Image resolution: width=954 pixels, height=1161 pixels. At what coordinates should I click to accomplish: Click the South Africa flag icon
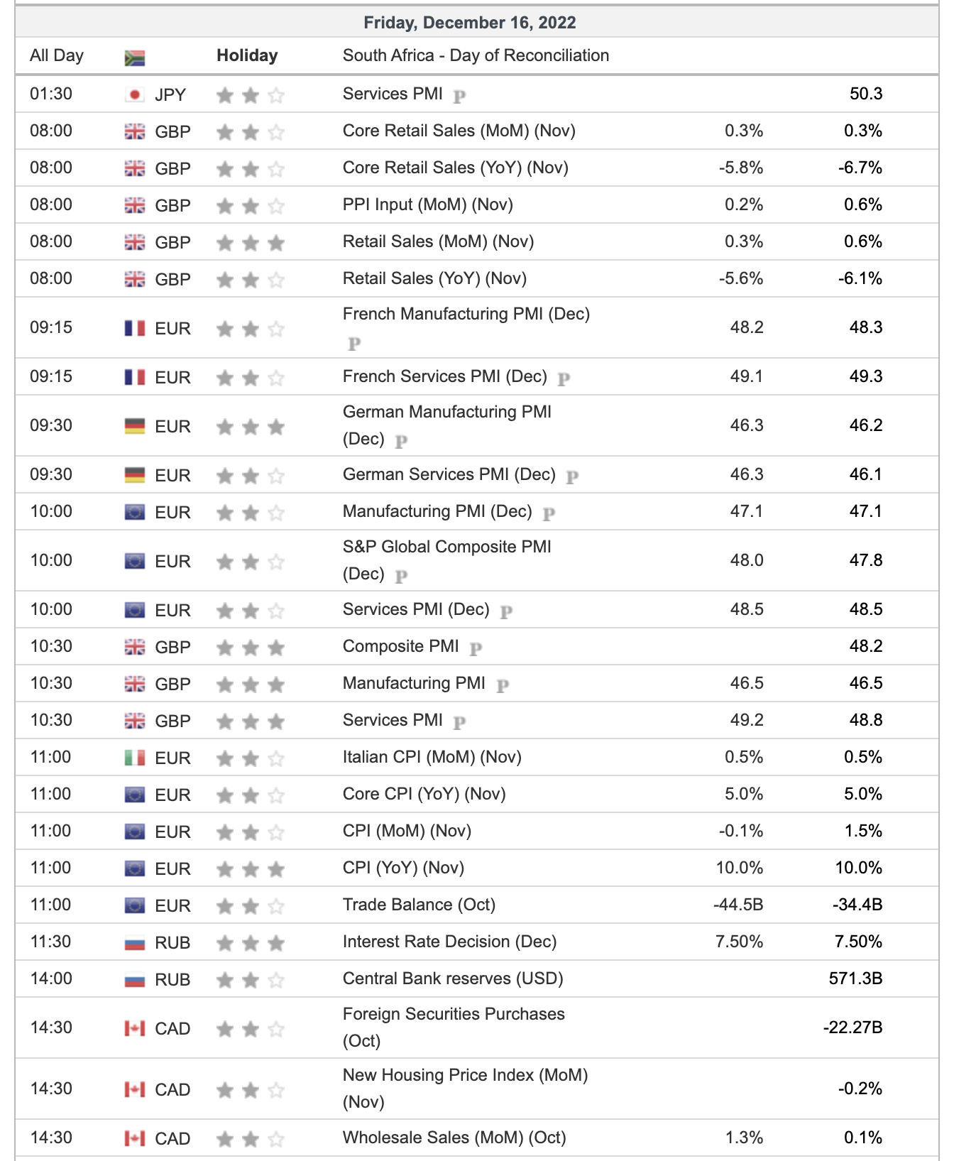coord(134,58)
